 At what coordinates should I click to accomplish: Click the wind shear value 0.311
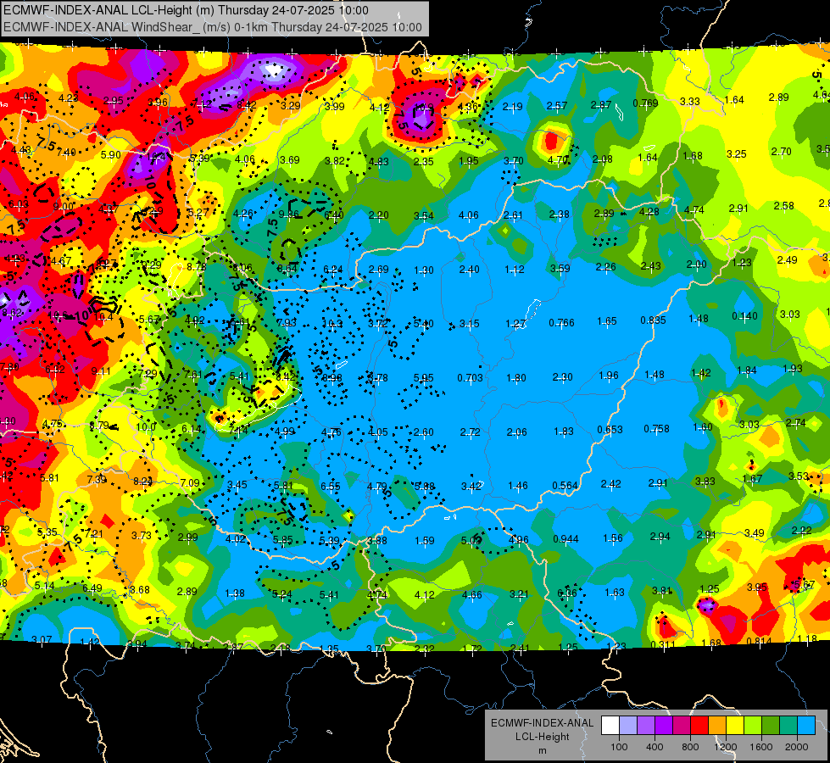pyautogui.click(x=663, y=644)
